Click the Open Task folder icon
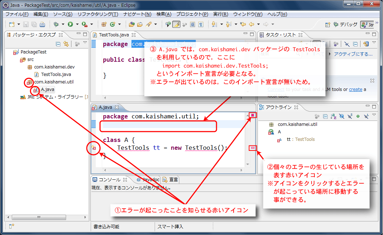 [x=140, y=24]
